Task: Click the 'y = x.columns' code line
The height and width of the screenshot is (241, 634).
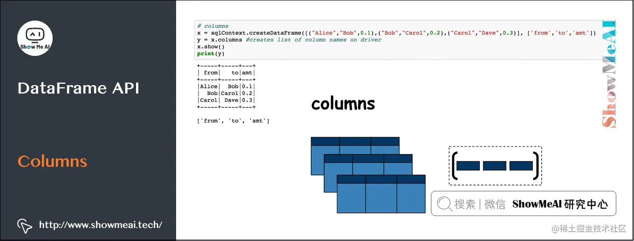Action: [x=289, y=40]
